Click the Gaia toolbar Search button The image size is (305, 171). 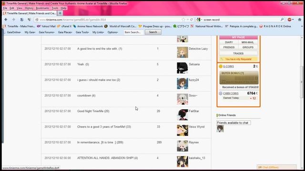click(153, 32)
